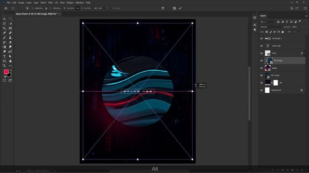Filter layers by type layer icon

[x=287, y=22]
